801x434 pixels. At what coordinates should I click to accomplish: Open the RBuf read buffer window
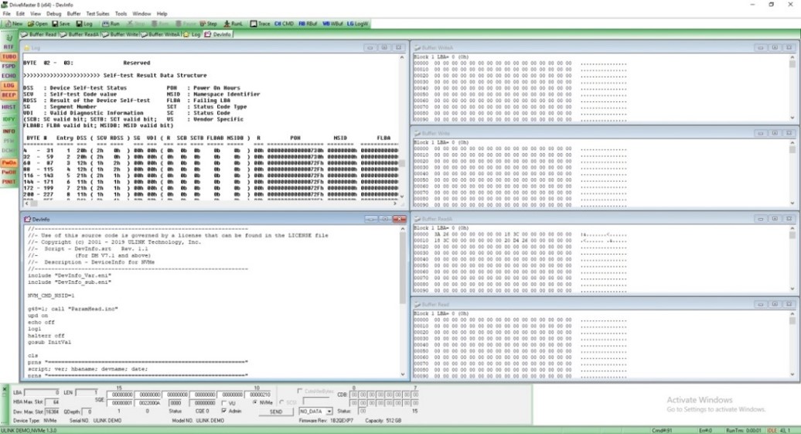click(308, 23)
